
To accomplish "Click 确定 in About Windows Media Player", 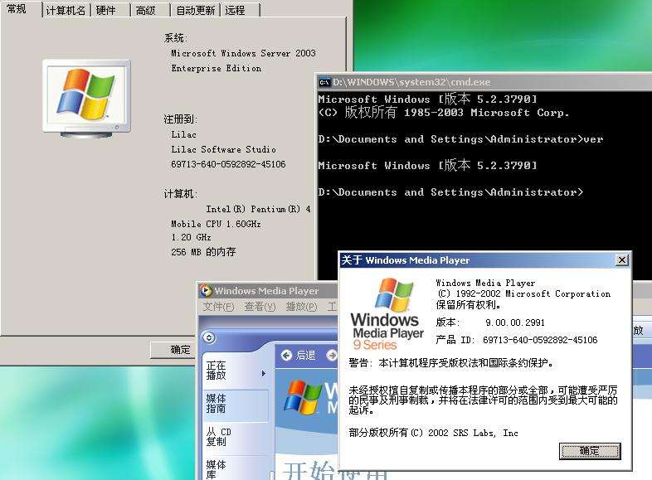I will tap(590, 451).
